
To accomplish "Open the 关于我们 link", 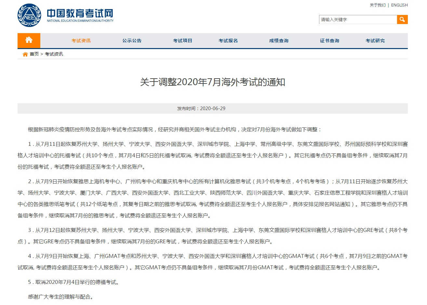I will tap(377, 5).
